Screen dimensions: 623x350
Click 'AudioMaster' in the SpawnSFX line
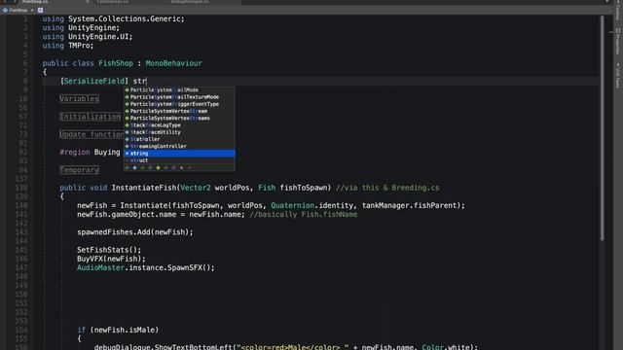[x=100, y=268]
